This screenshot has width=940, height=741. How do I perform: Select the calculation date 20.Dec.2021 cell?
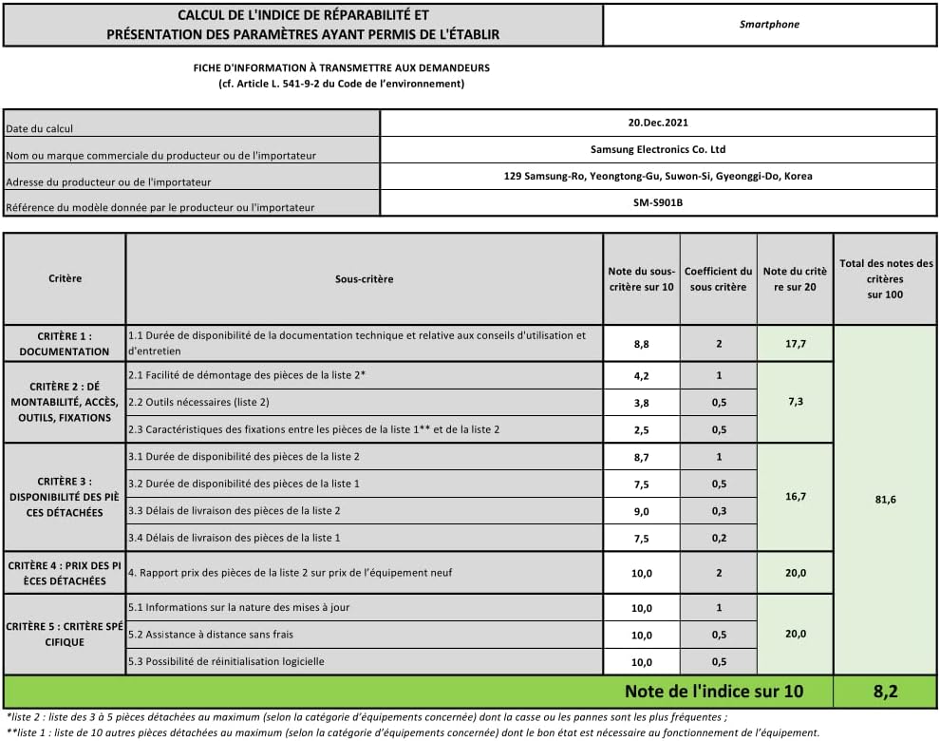pos(658,123)
